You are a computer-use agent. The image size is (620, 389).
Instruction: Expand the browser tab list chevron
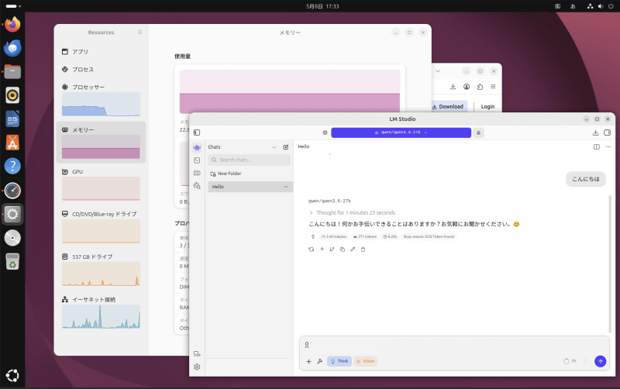click(x=438, y=71)
